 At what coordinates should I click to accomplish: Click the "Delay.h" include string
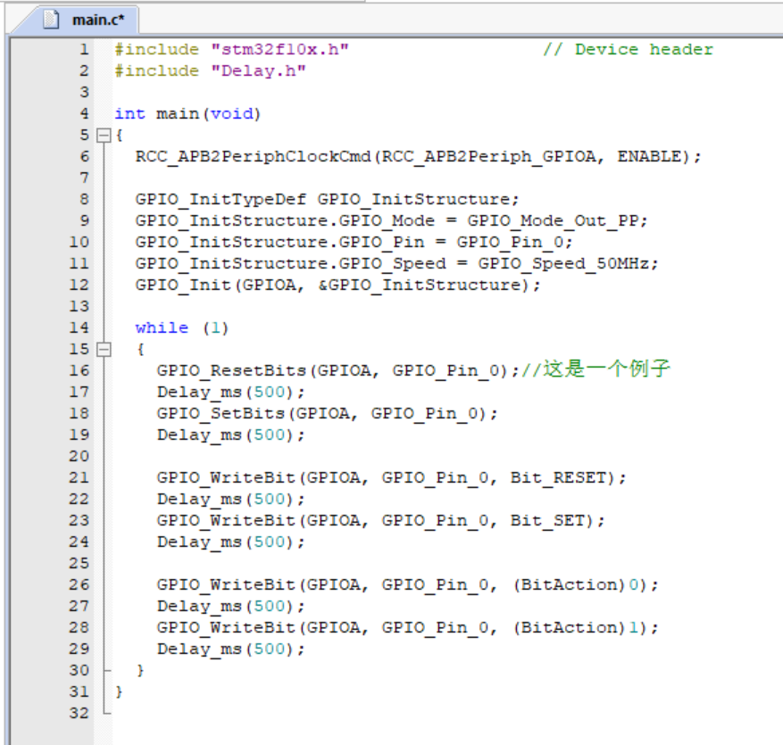(x=258, y=70)
